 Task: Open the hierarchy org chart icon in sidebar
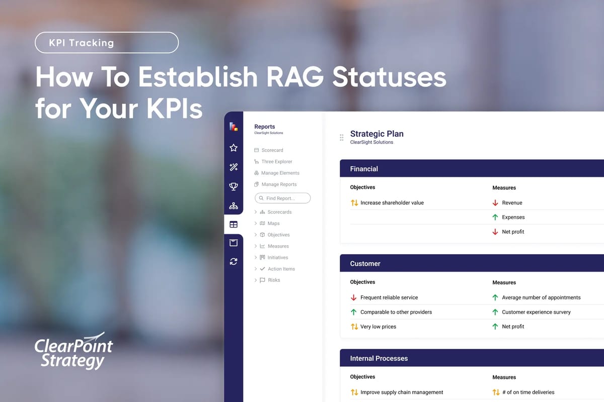point(234,206)
